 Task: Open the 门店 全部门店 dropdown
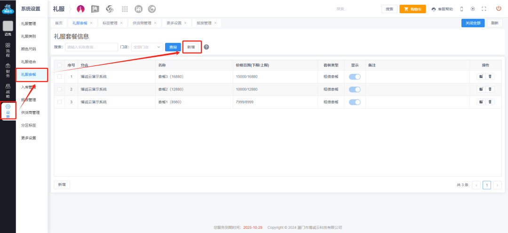pyautogui.click(x=147, y=47)
